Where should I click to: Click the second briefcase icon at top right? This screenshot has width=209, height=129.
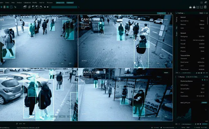coord(194,7)
